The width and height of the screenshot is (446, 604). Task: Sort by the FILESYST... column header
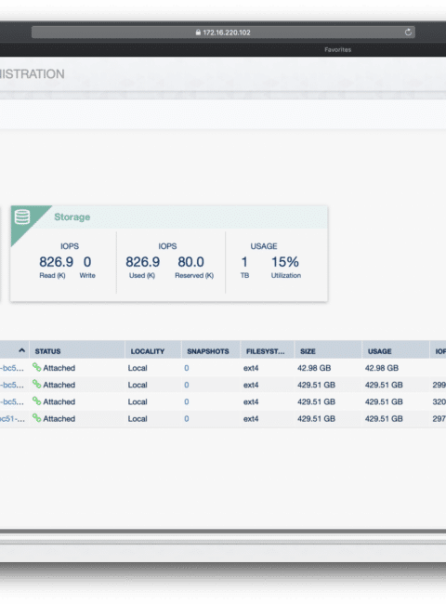click(266, 351)
